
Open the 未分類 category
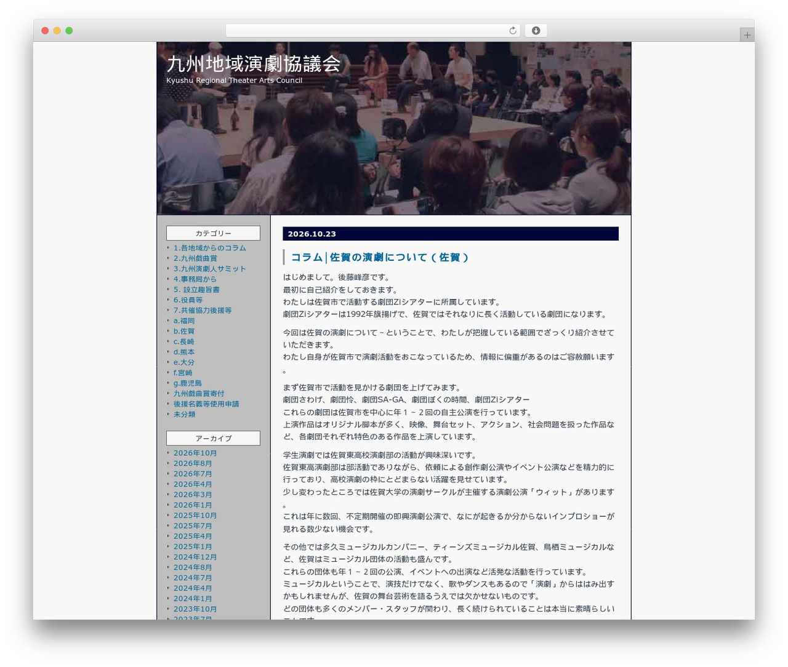coord(184,415)
